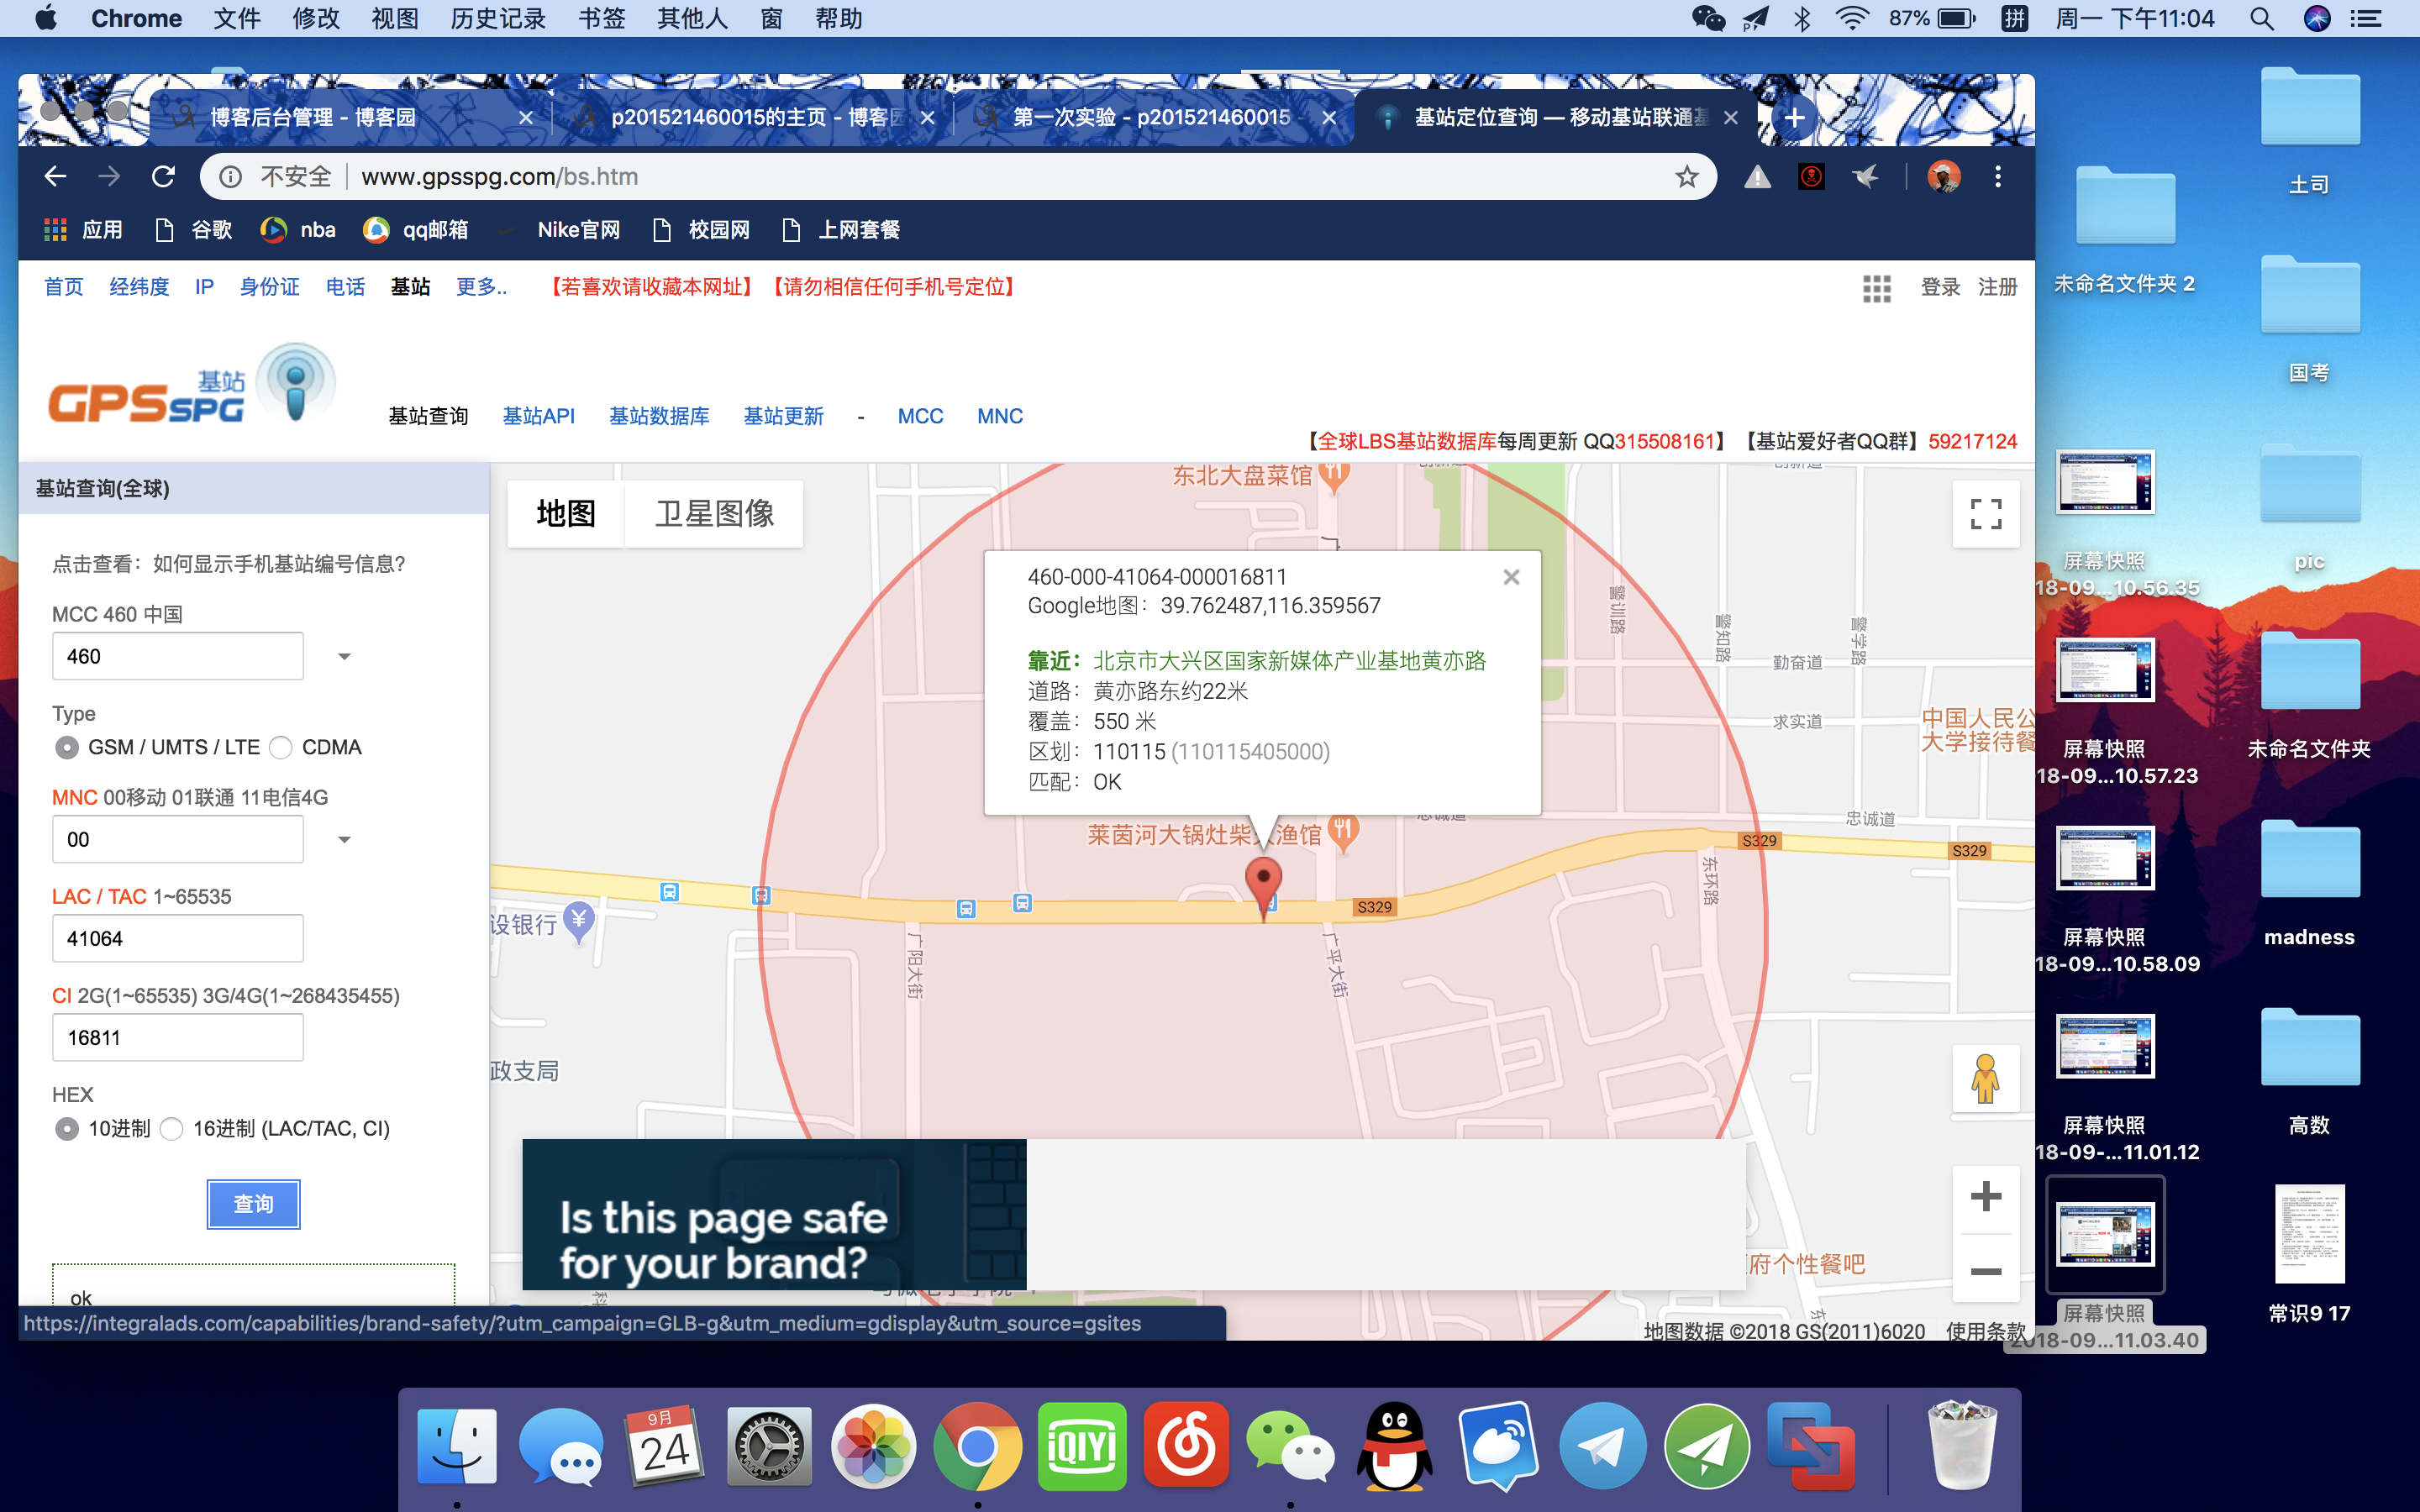Open Chrome 书签 bookmarks menu
This screenshot has width=2420, height=1512.
click(x=601, y=18)
